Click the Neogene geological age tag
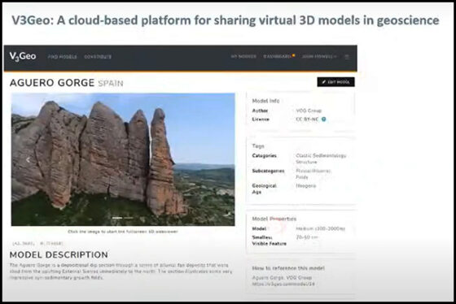The height and width of the screenshot is (304, 456). 305,186
